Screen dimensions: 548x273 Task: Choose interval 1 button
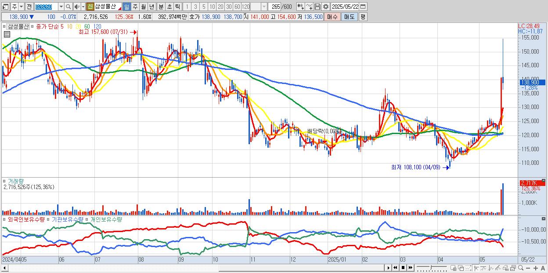[187, 7]
